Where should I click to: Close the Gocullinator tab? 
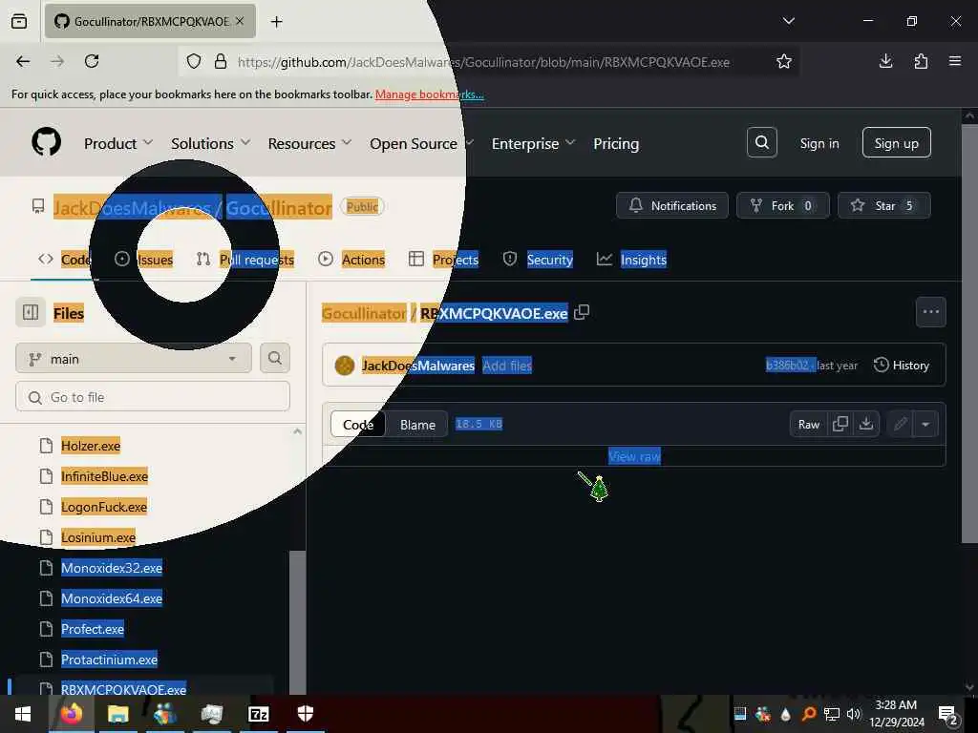[240, 21]
